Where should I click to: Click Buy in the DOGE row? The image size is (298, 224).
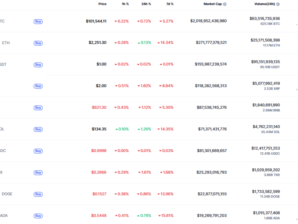tap(38, 194)
